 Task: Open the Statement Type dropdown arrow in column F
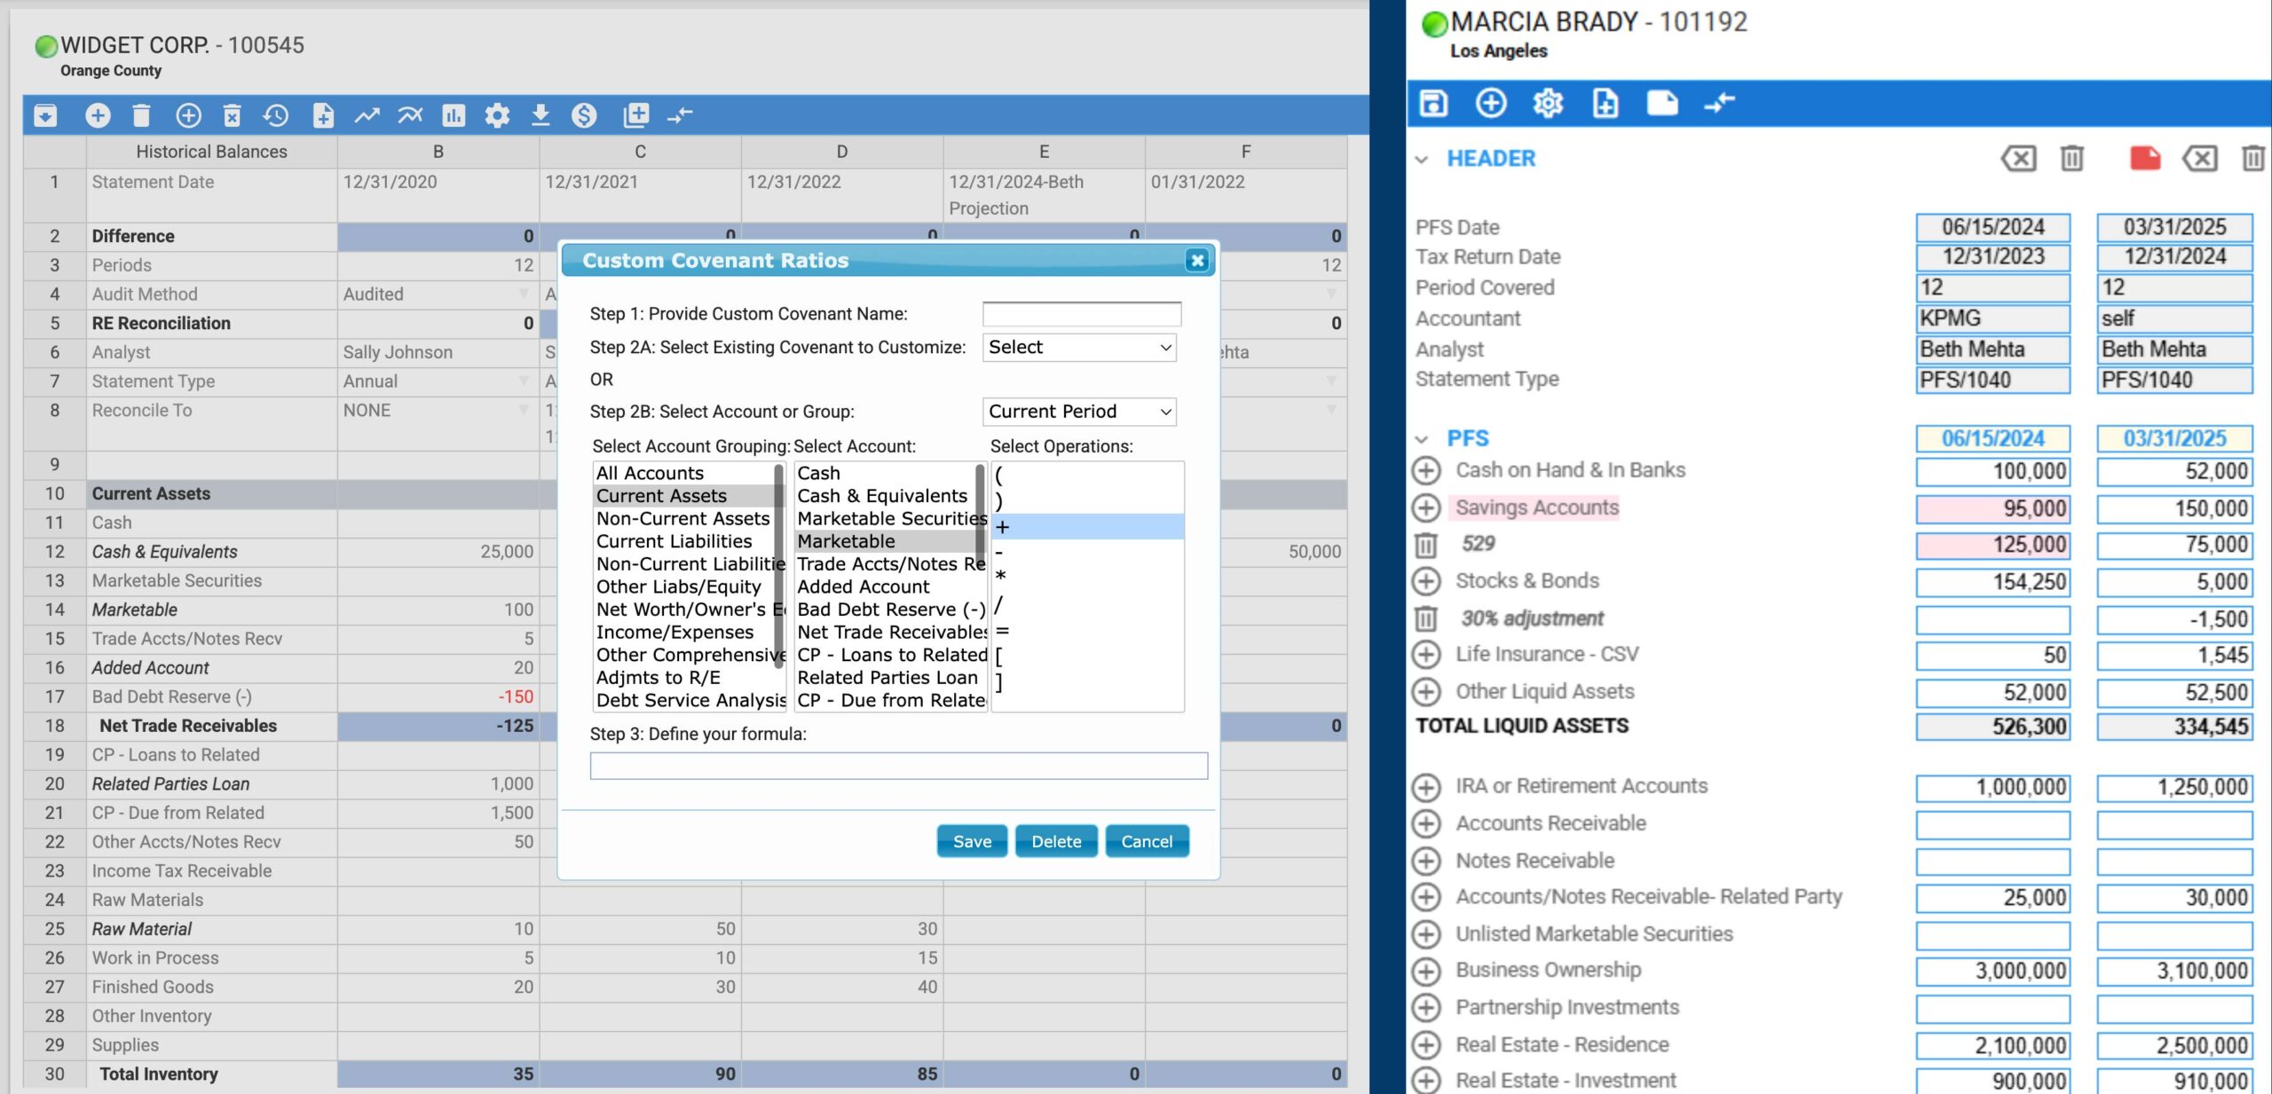pos(1331,381)
